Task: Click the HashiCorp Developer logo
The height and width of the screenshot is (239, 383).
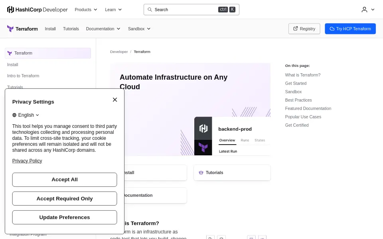Action: coord(38,10)
